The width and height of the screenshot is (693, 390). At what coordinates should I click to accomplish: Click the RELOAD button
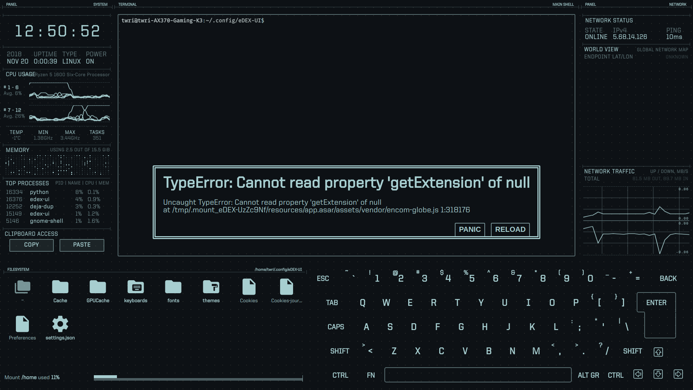(x=510, y=229)
